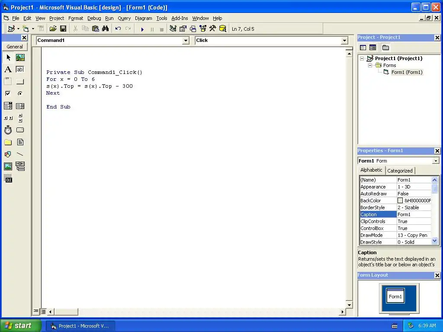Undo the last edit with toolbar arrow
443x332 pixels.
[x=118, y=29]
